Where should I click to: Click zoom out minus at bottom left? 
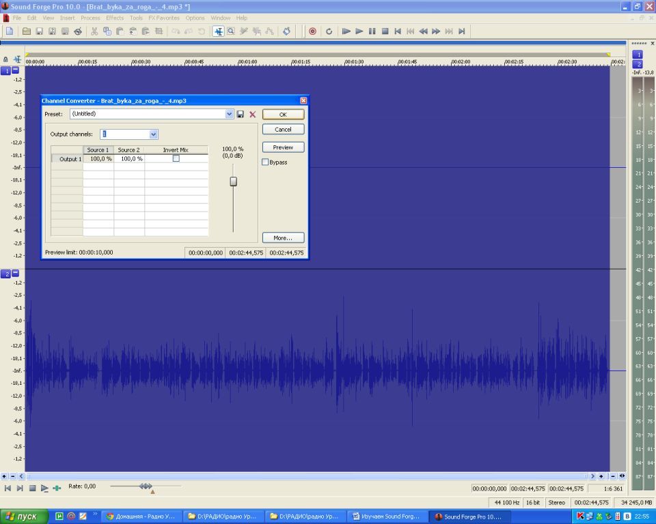click(x=13, y=476)
